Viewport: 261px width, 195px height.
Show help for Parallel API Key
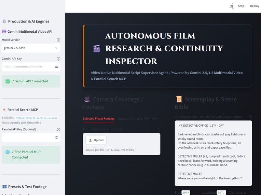point(58,130)
